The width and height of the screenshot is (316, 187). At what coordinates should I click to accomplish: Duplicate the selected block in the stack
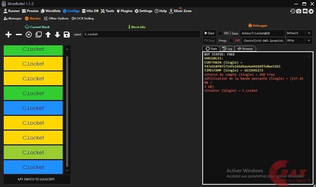[x=39, y=34]
